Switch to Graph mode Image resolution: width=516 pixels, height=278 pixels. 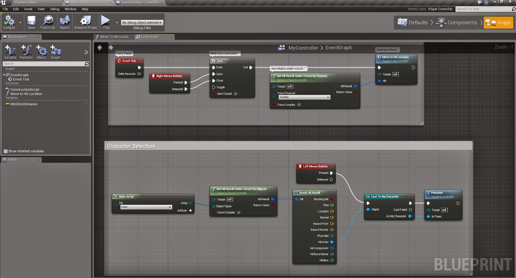498,23
